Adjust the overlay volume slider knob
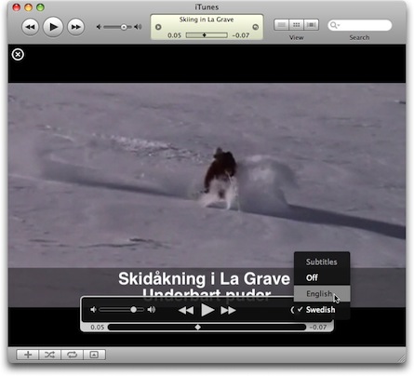 [x=133, y=310]
